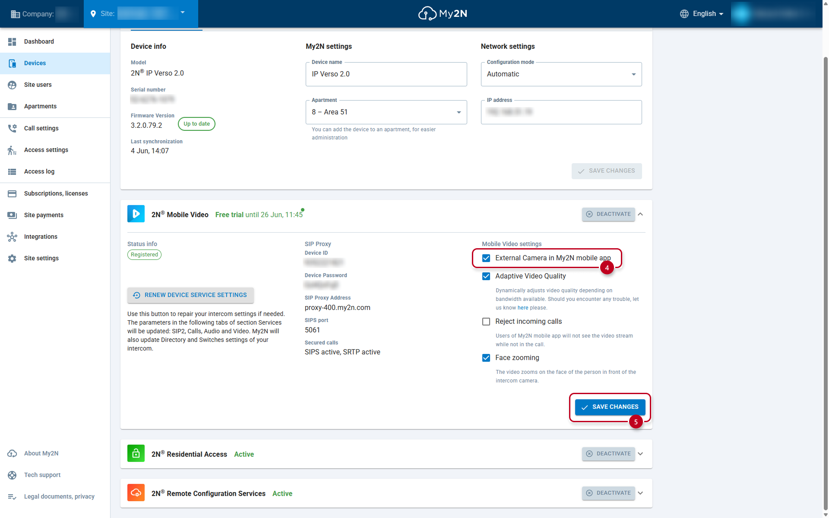Expand the 2N Residential Access section

click(x=640, y=454)
